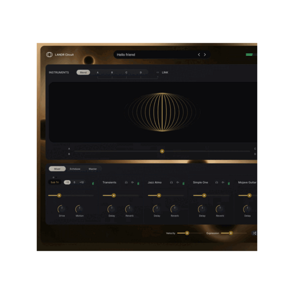Viewport: 294px width, 294px height.
Task: Switch to the Echoluxe tab
Action: [75, 169]
